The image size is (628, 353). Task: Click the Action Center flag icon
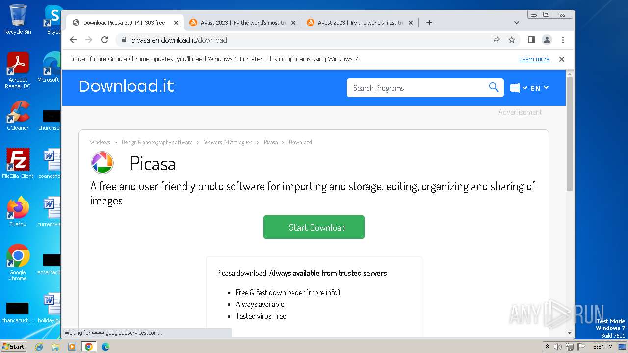[x=581, y=347]
